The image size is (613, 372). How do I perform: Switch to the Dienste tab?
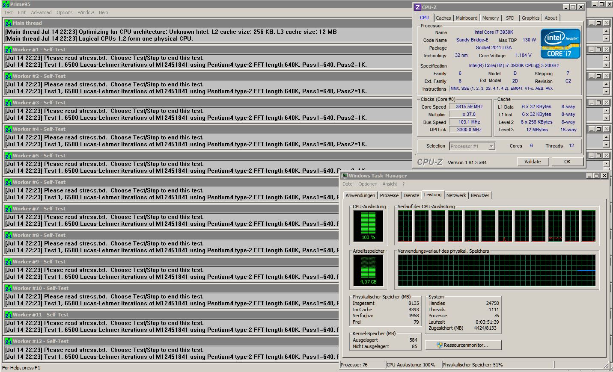pos(411,195)
